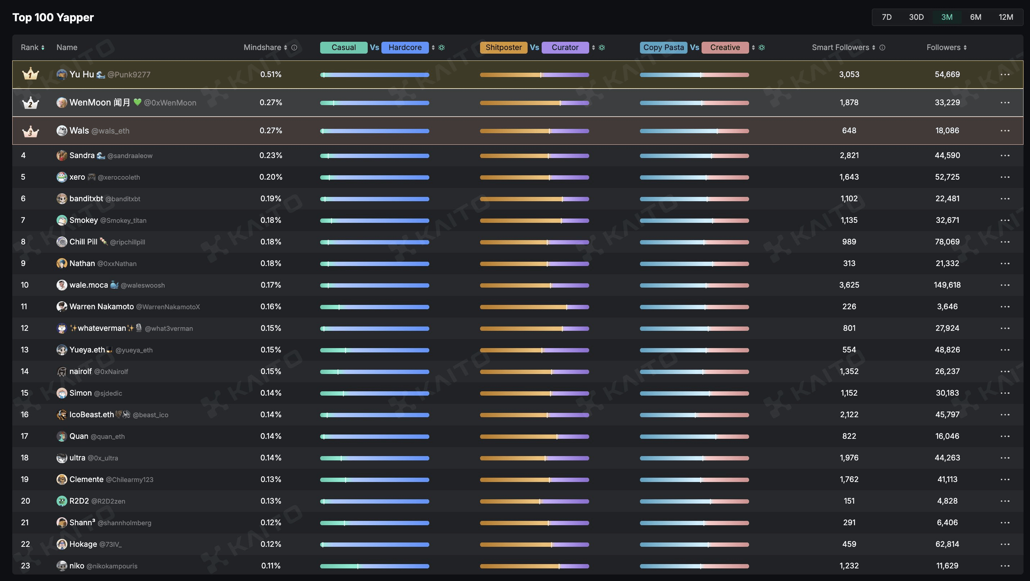Sort table by Rank arrows

(43, 48)
